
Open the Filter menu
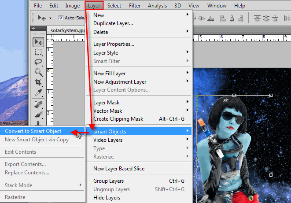(x=135, y=6)
